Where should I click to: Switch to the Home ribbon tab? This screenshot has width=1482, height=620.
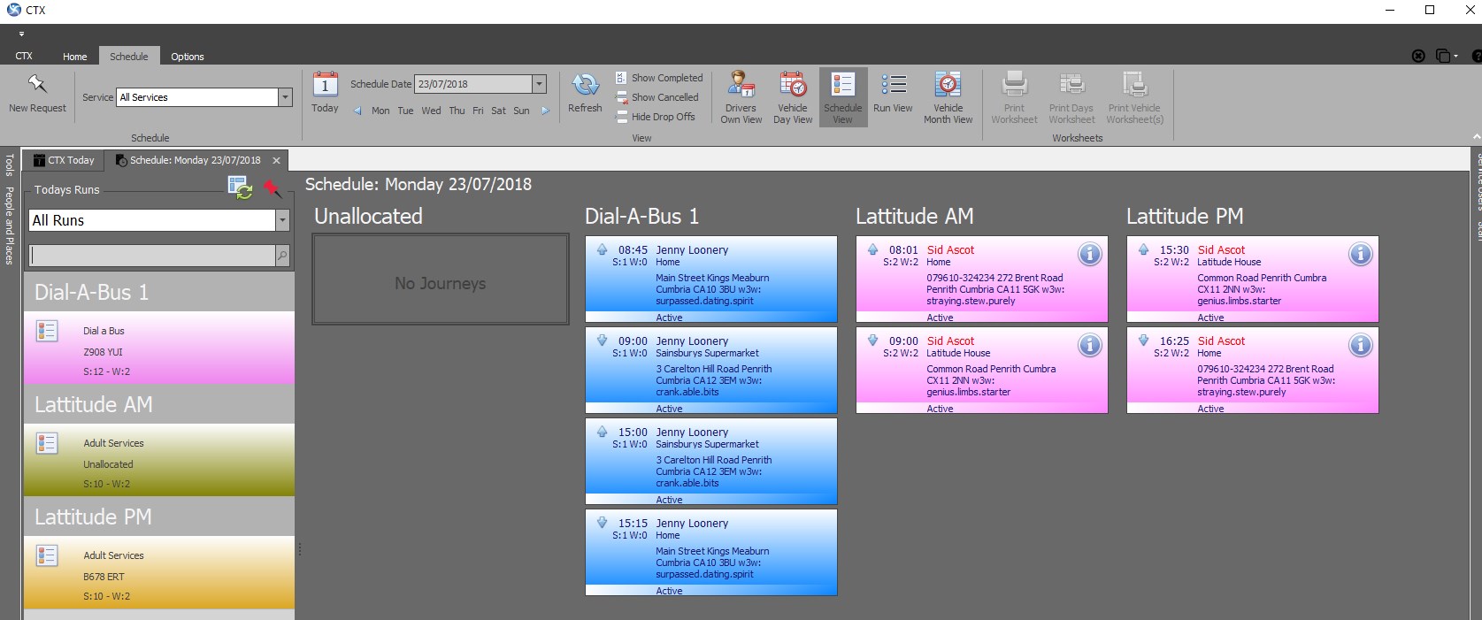pos(75,57)
